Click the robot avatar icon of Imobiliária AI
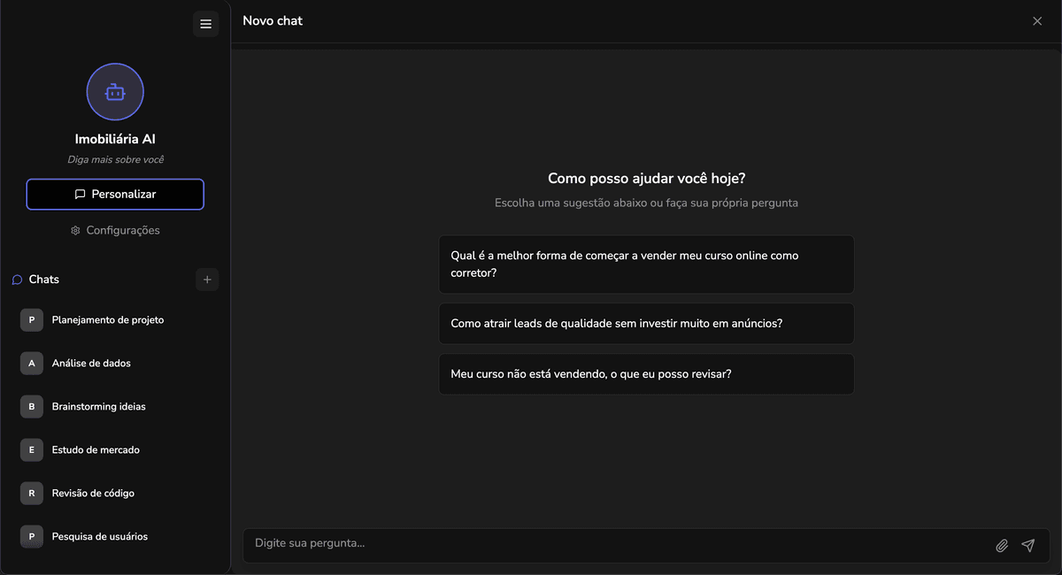 click(x=115, y=91)
